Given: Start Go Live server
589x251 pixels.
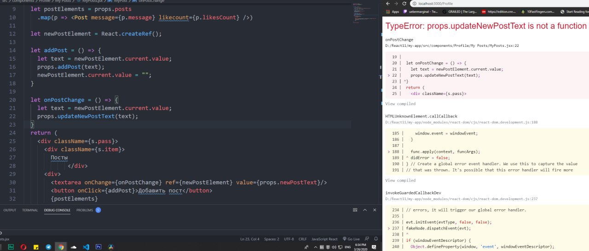Looking at the screenshot, I should coord(351,239).
